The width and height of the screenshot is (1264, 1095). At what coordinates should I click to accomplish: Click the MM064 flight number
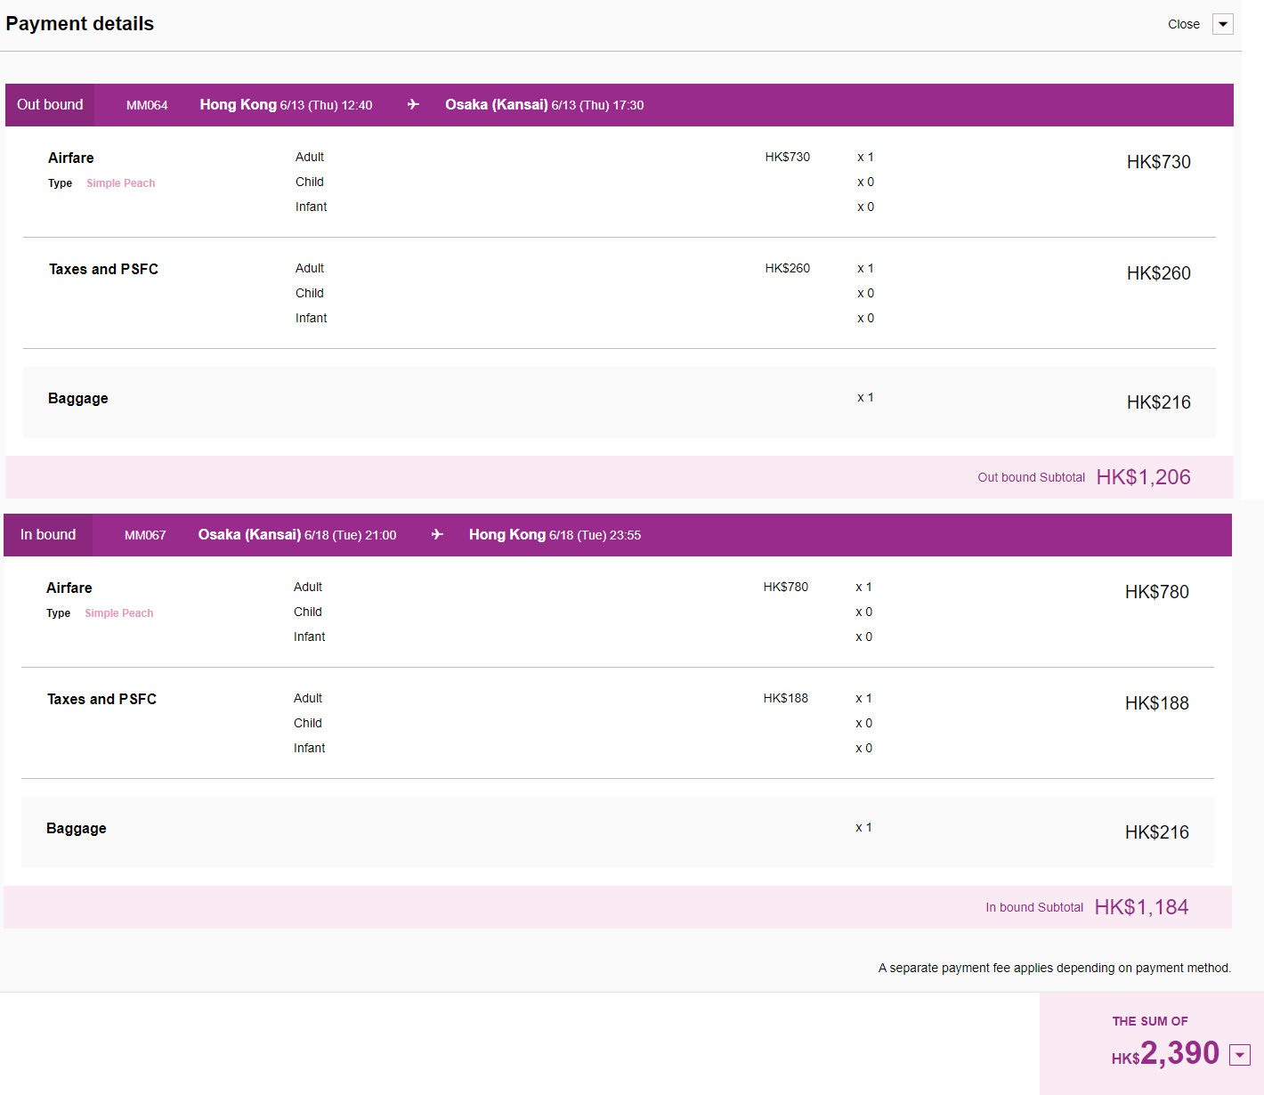point(147,105)
